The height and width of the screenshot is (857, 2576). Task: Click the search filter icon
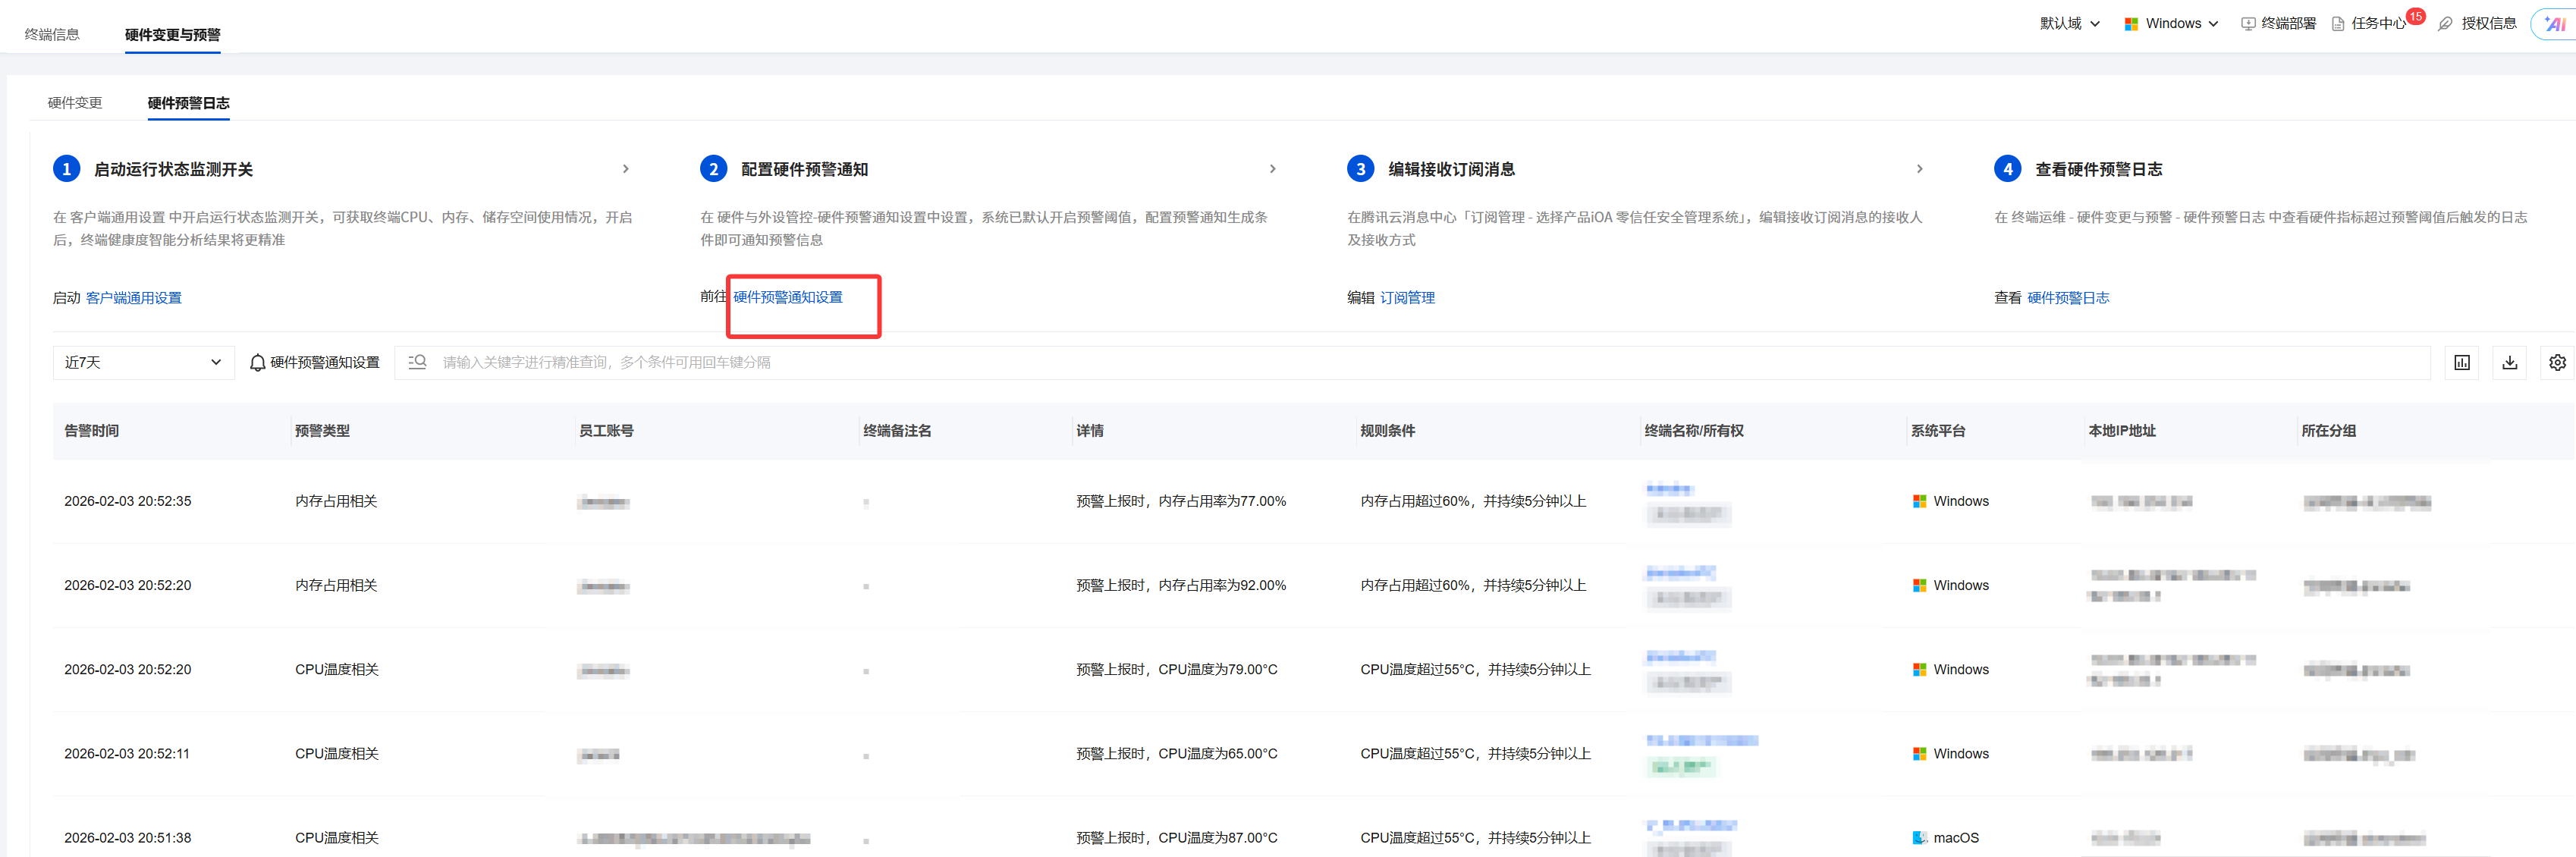417,362
